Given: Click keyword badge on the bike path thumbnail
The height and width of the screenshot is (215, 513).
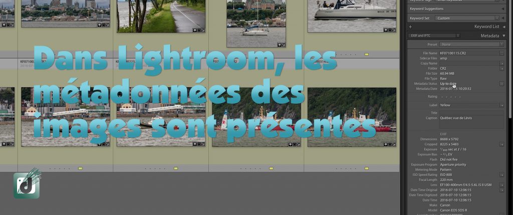Looking at the screenshot, I should click(x=195, y=30).
